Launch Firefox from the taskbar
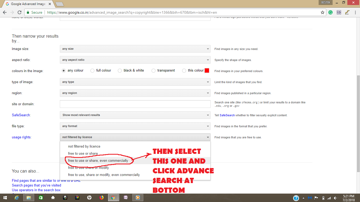This screenshot has width=360, height=202. click(101, 198)
